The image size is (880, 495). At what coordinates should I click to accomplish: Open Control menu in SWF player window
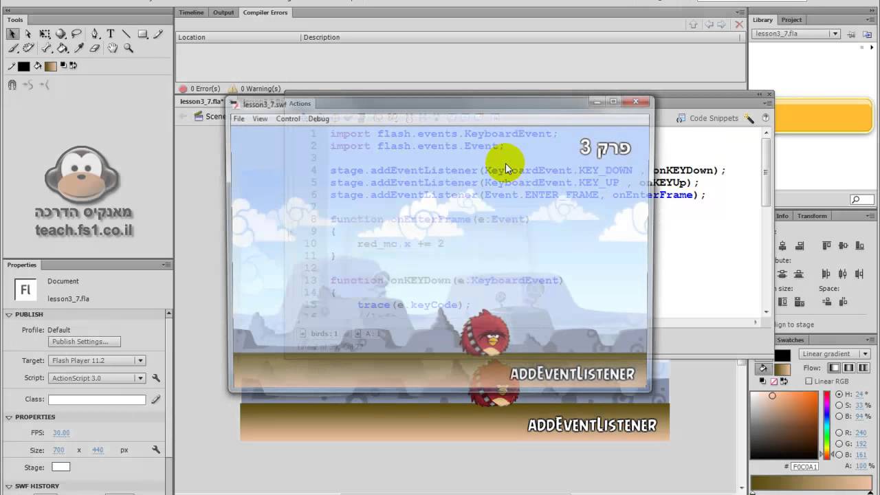288,119
